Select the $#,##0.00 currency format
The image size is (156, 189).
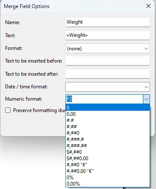108,158
